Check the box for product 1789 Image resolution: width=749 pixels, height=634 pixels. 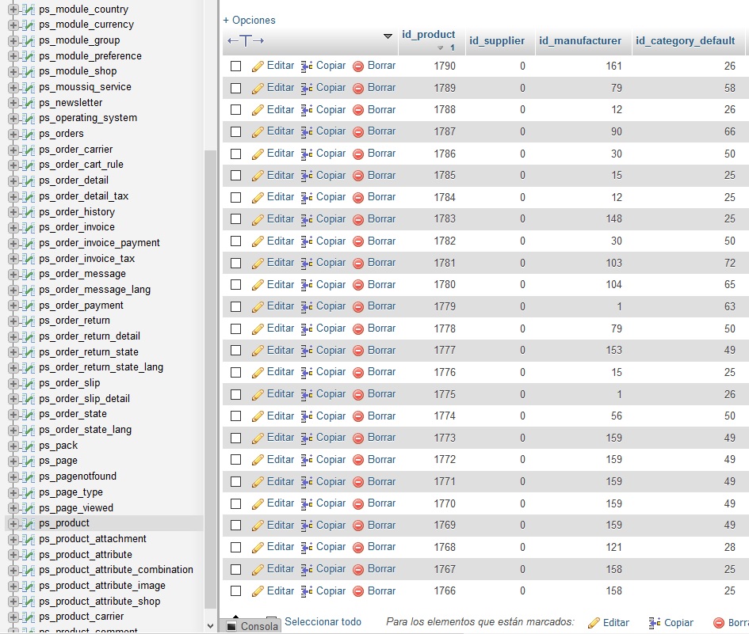point(236,89)
